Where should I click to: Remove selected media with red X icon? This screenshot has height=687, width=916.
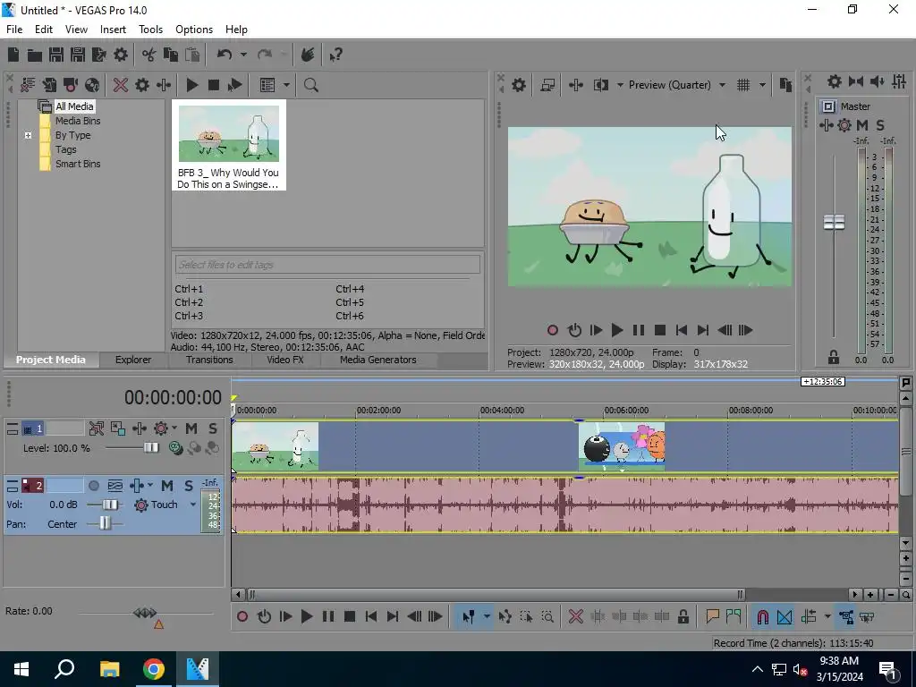[x=121, y=85]
